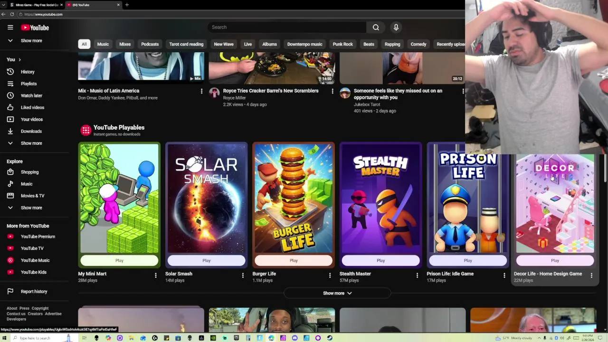The height and width of the screenshot is (342, 608).
Task: Select the Music filter chip
Action: tap(103, 44)
